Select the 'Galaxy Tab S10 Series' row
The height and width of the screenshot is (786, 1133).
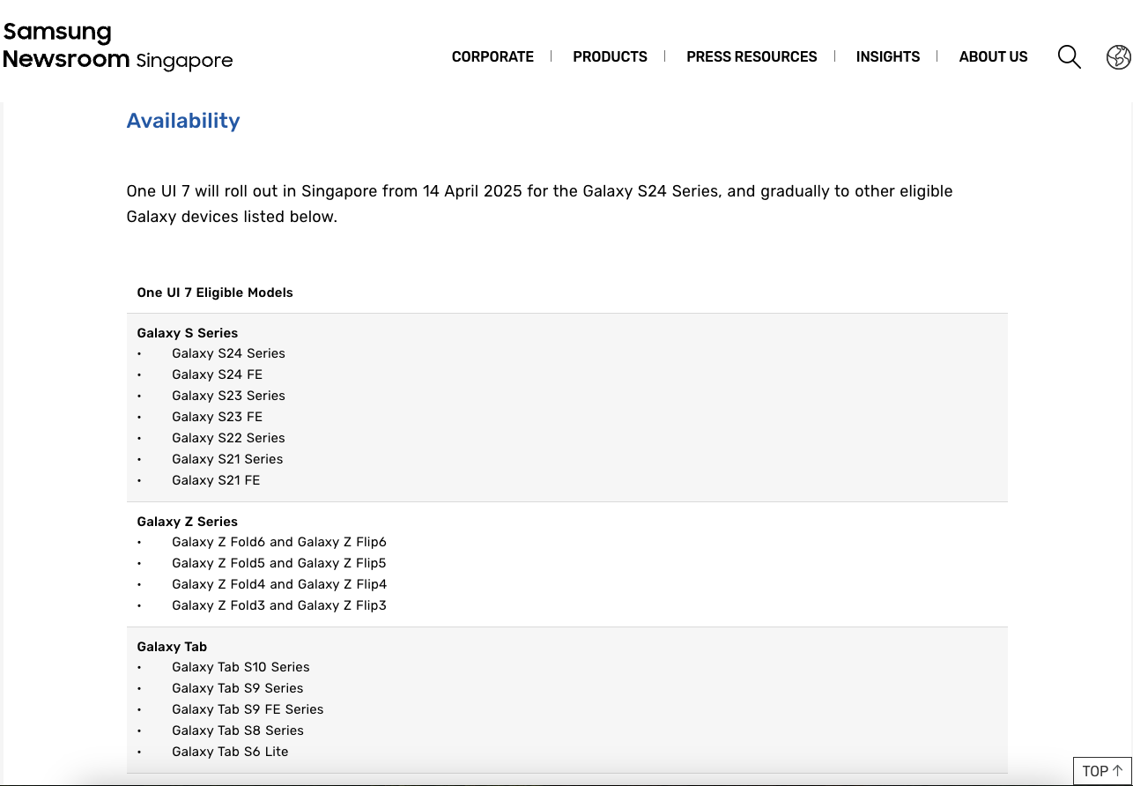coord(241,667)
